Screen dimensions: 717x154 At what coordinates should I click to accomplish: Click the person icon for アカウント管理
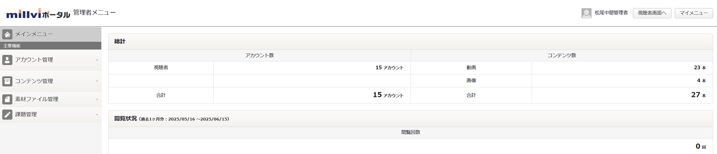(7, 60)
